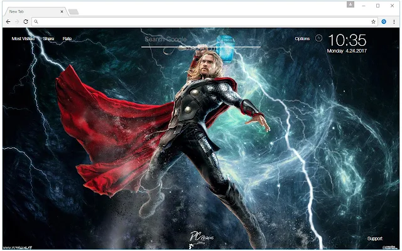Open a new tab with the tab button

click(x=73, y=11)
